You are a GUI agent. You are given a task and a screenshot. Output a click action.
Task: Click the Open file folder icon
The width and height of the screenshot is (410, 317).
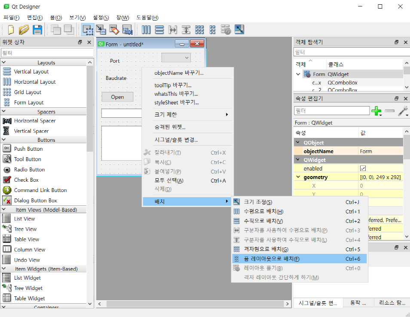coord(24,30)
